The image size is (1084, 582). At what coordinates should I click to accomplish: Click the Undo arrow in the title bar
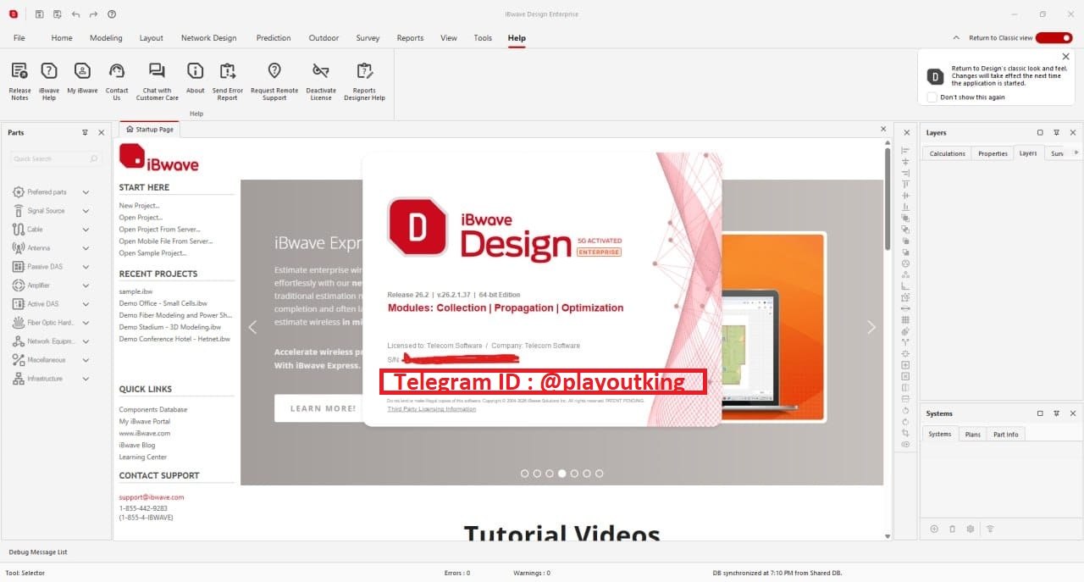click(75, 14)
